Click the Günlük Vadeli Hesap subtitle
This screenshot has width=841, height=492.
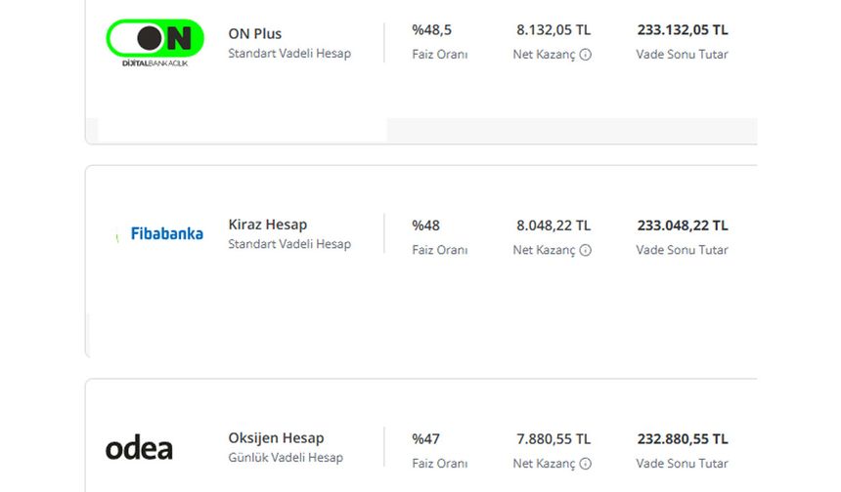pyautogui.click(x=286, y=458)
